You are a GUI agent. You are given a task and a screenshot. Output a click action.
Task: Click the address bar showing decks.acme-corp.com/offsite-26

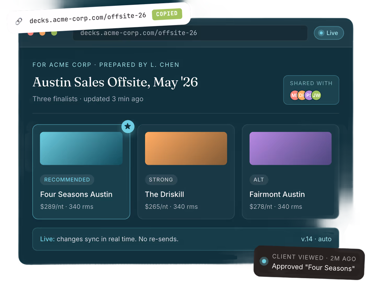(190, 33)
